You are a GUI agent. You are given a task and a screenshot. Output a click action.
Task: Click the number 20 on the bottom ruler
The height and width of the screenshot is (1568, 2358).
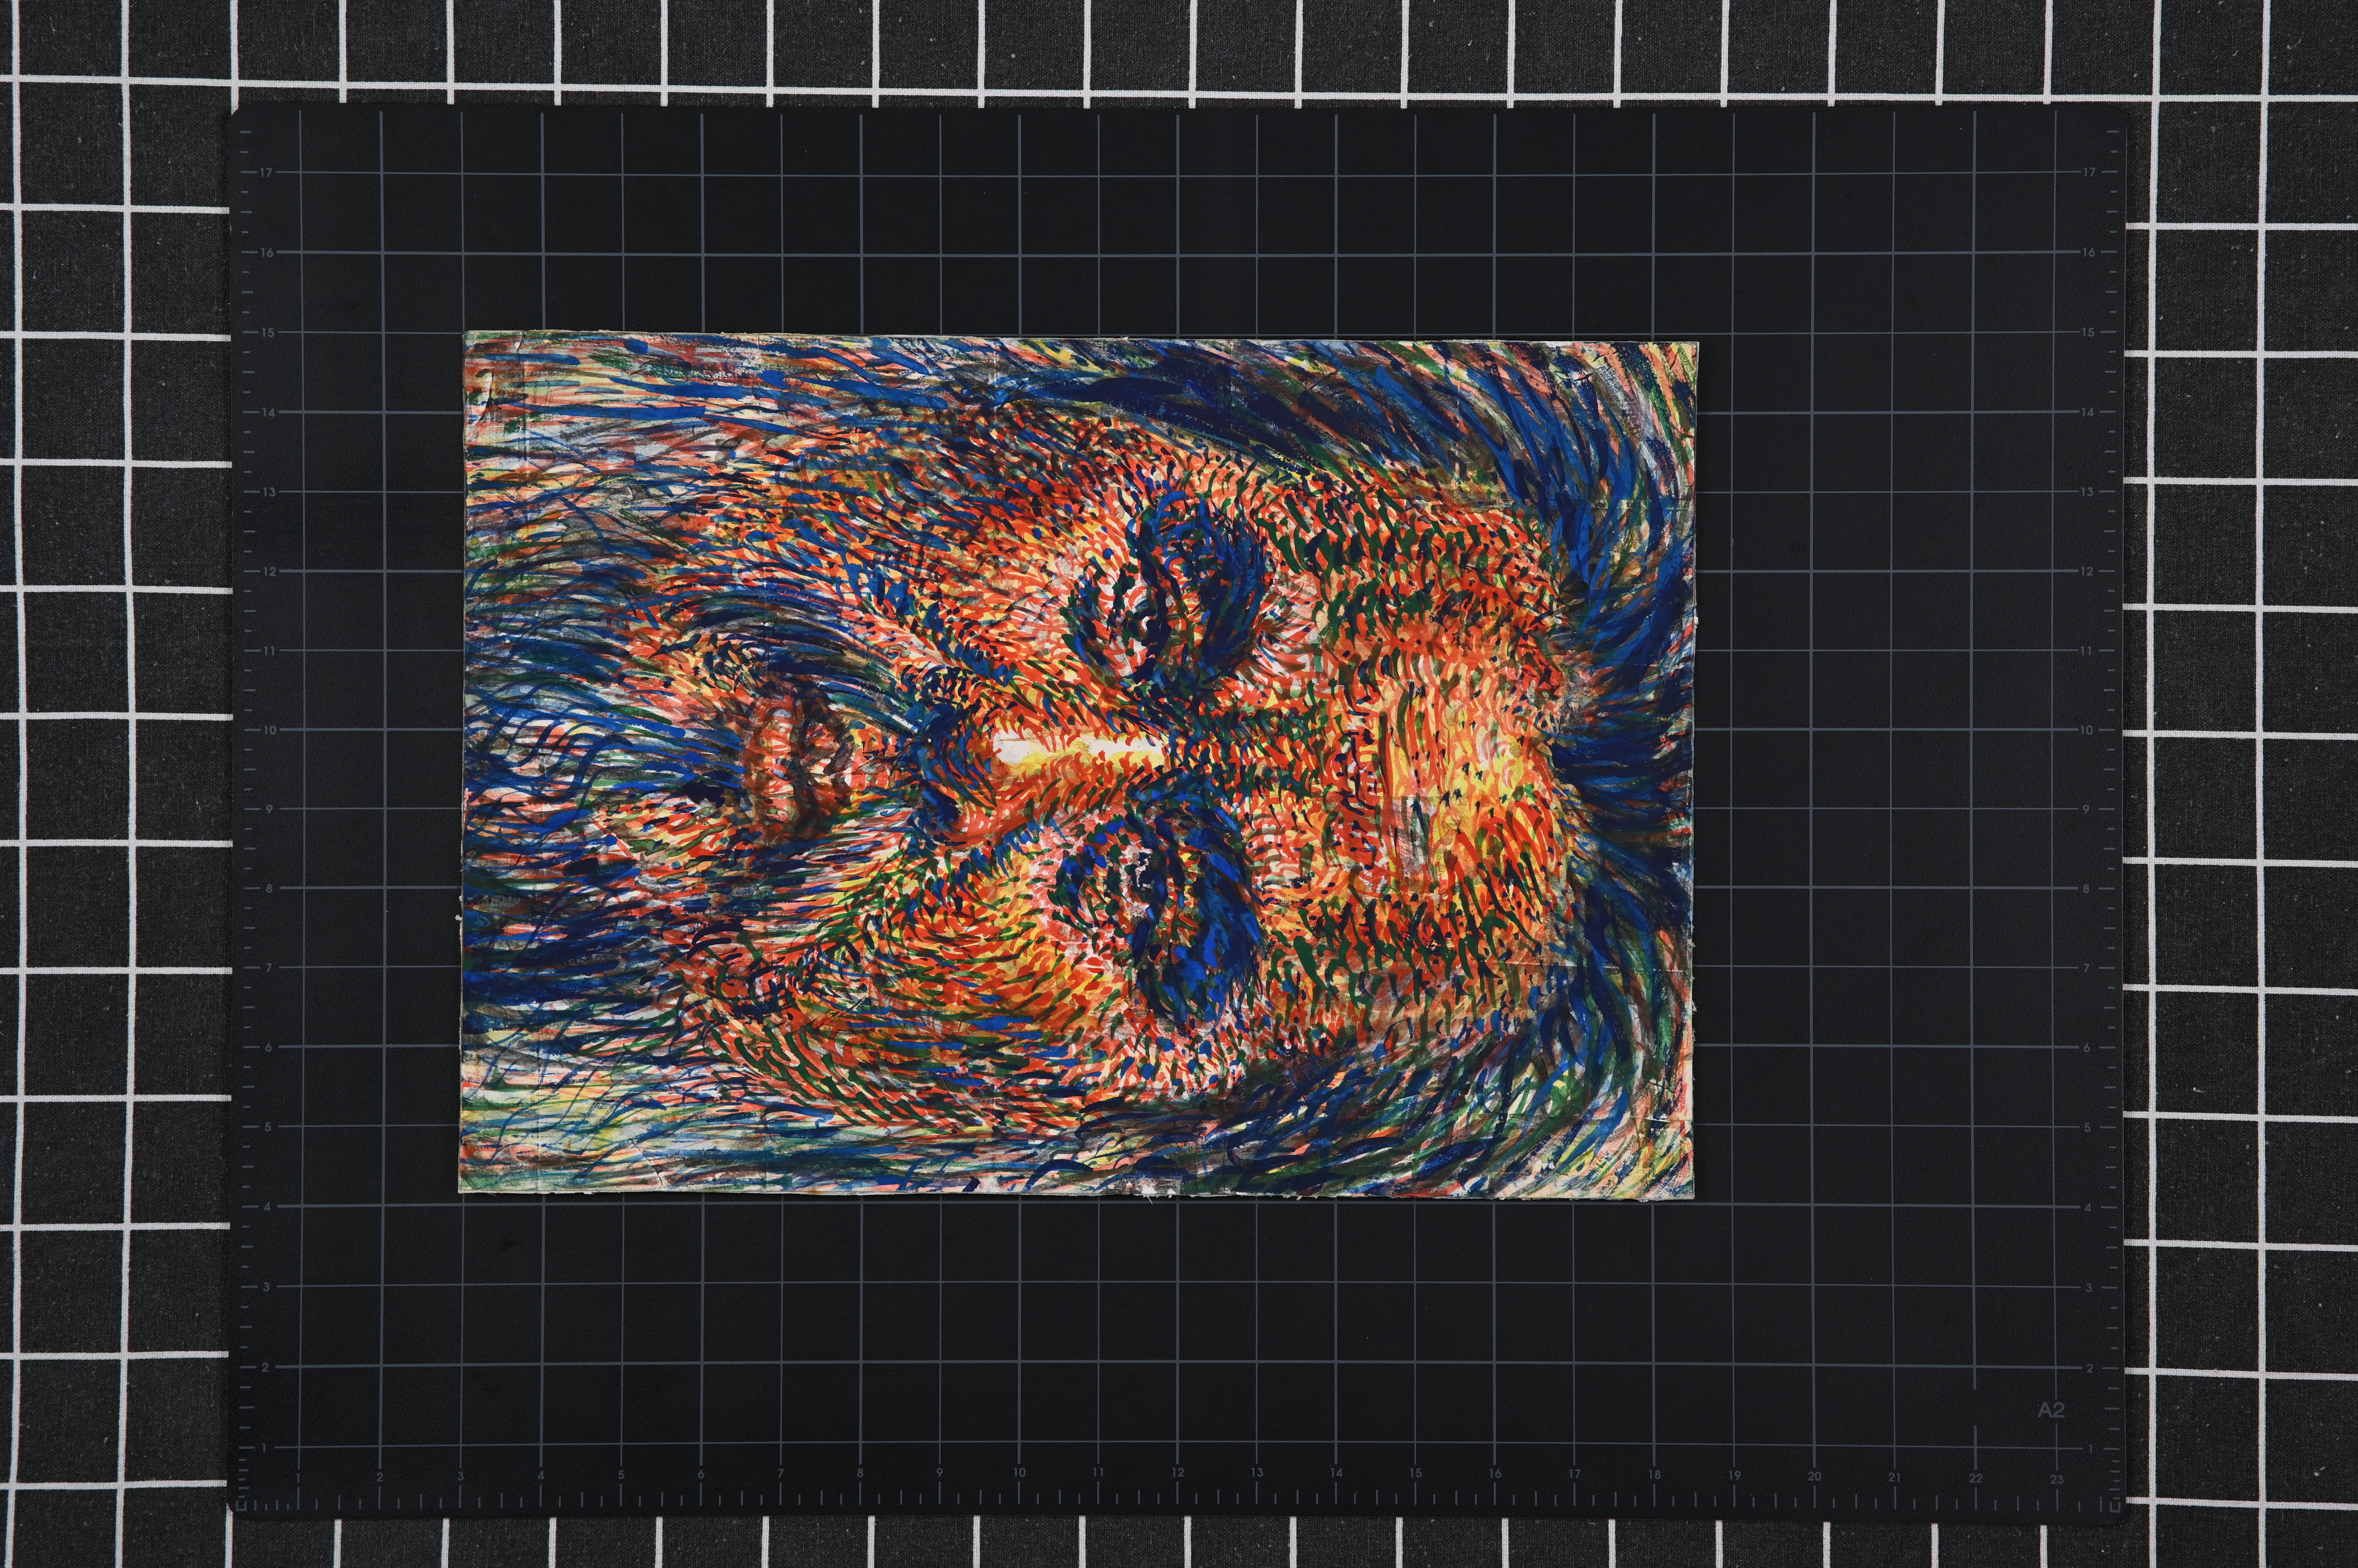[1815, 1476]
